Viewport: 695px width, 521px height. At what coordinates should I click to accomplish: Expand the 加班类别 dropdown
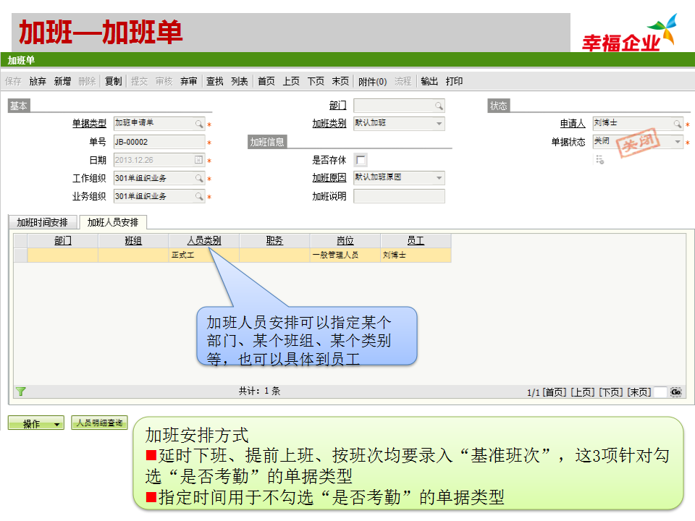[x=439, y=124]
